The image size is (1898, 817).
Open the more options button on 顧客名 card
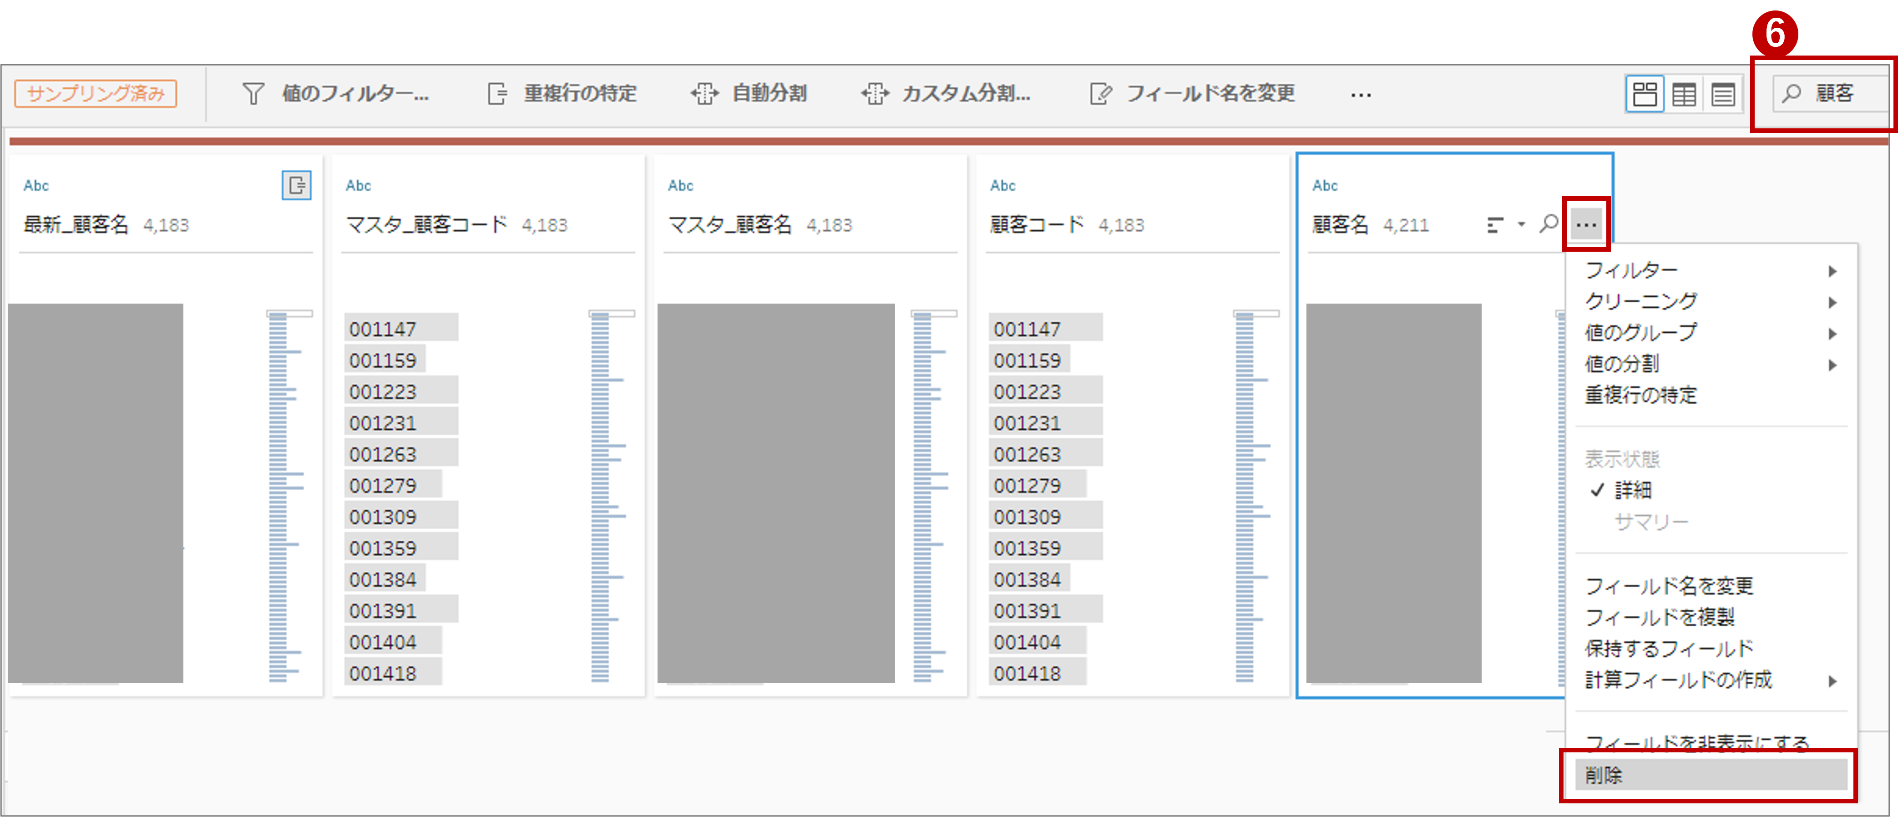click(1586, 224)
